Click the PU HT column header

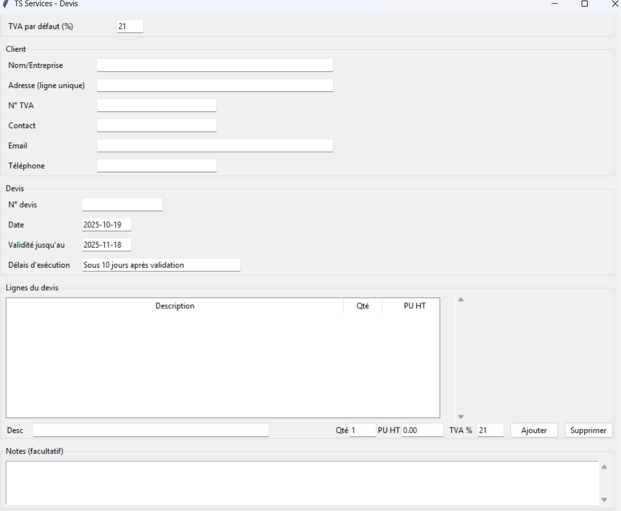[415, 306]
